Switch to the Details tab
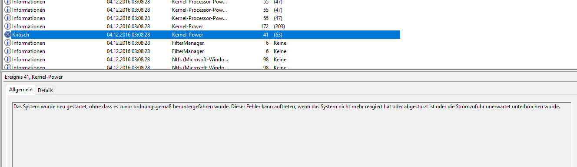This screenshot has width=577, height=167. click(45, 90)
